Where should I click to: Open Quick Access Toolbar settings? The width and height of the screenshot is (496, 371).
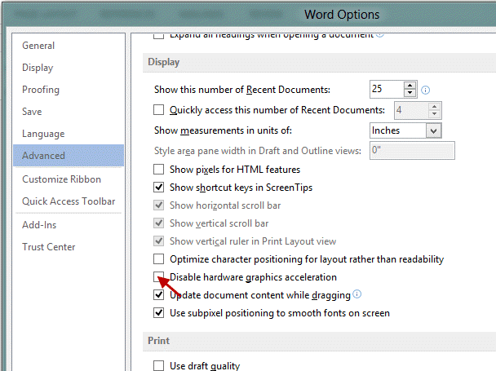[x=69, y=201]
